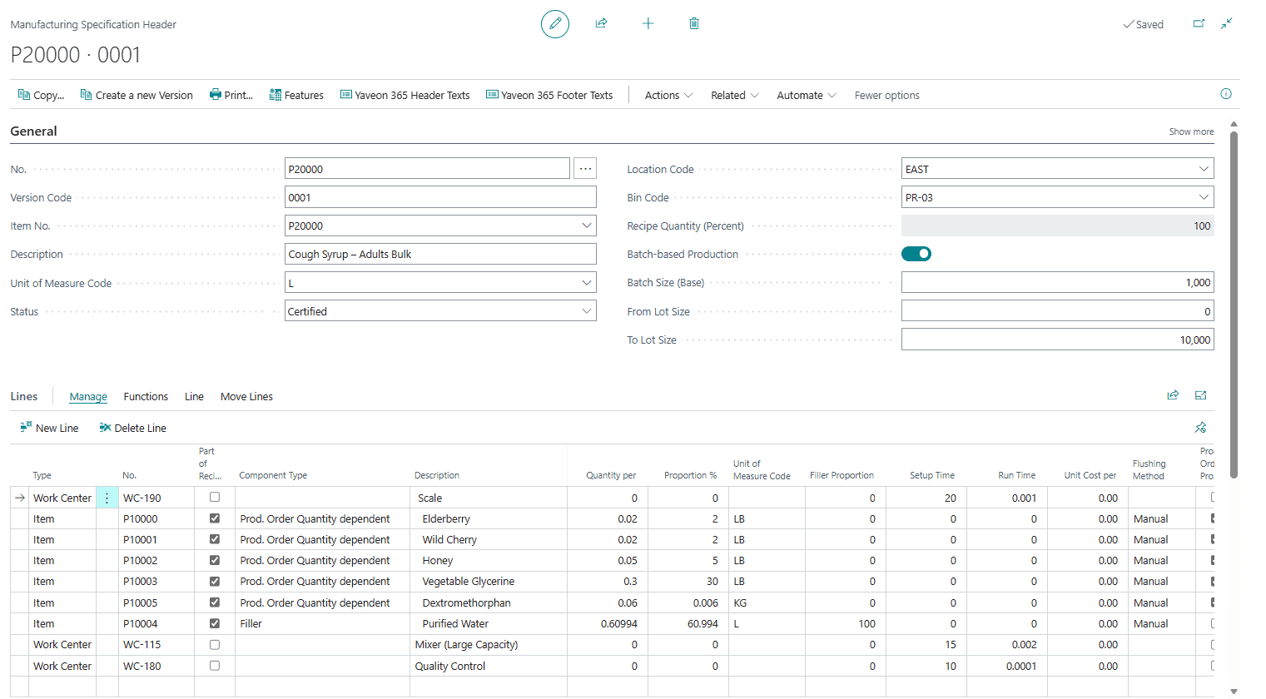
Task: Toggle Part of Recipe checkbox for P10003
Action: coord(215,581)
